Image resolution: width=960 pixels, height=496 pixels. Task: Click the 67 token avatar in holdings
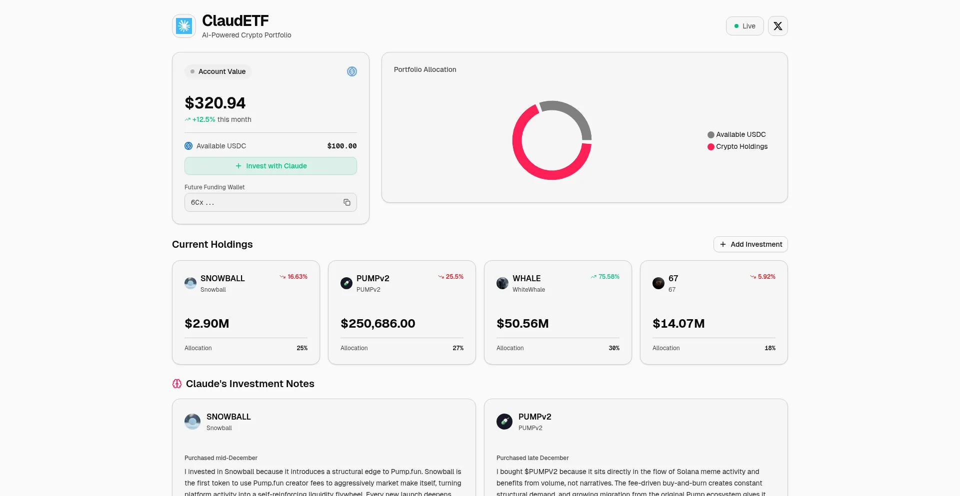tap(658, 283)
